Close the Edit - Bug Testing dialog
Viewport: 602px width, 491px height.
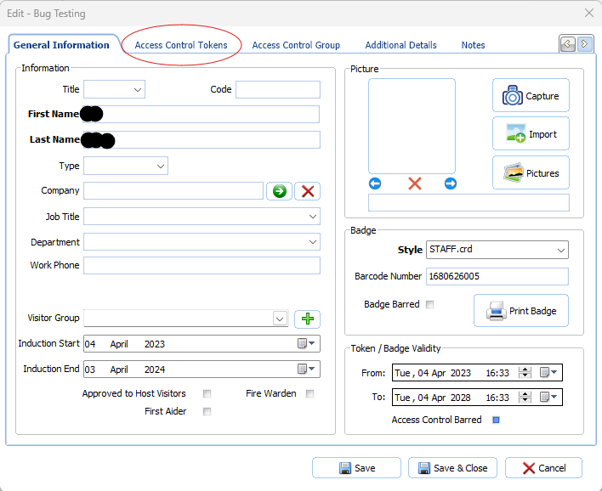click(x=589, y=13)
